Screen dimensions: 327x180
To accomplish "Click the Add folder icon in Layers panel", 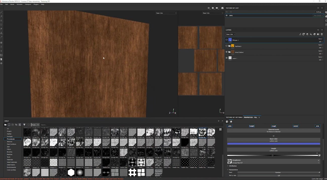I will [x=318, y=34].
